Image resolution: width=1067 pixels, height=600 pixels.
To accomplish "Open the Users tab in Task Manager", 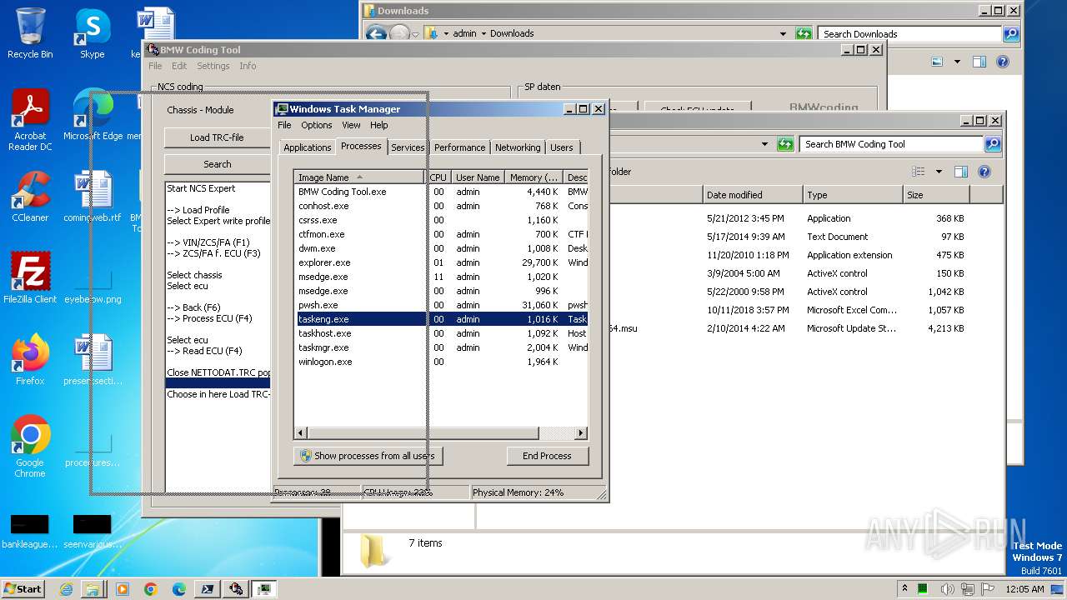I will (562, 147).
